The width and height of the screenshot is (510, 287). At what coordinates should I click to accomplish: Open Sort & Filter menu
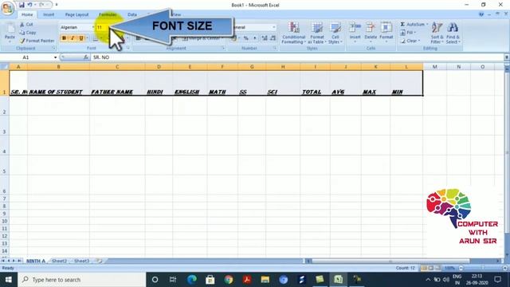point(437,33)
